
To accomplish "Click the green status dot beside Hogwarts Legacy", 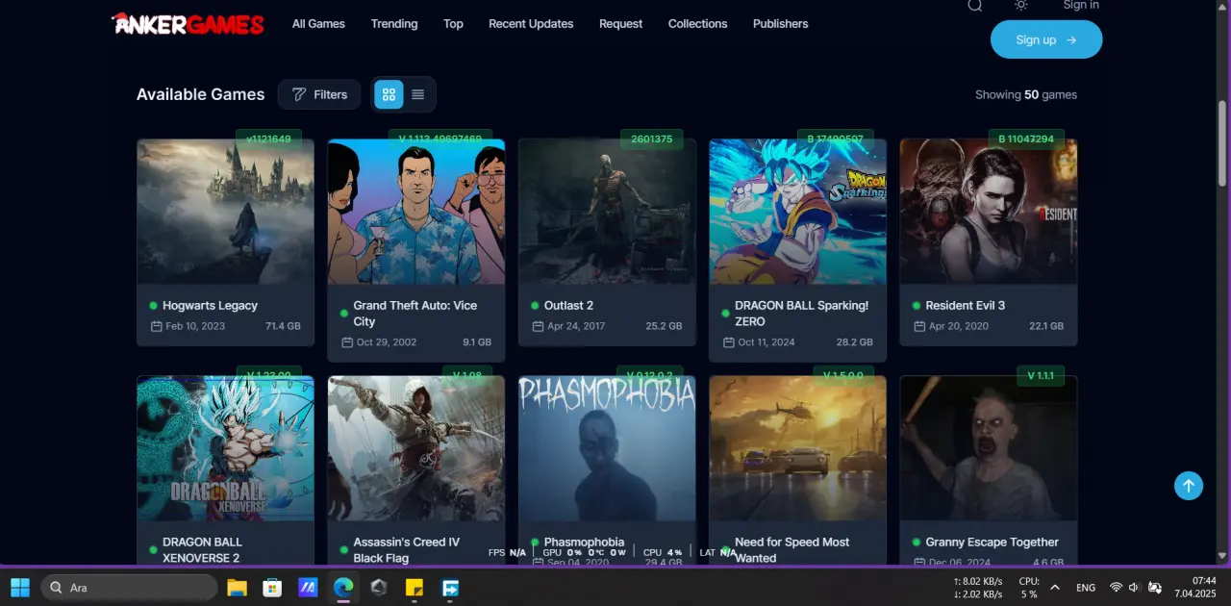I will (x=153, y=305).
